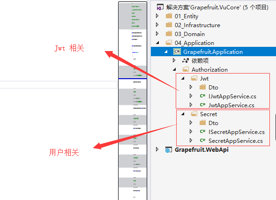Select the Jwt folder label
The image size is (276, 200).
pos(204,78)
